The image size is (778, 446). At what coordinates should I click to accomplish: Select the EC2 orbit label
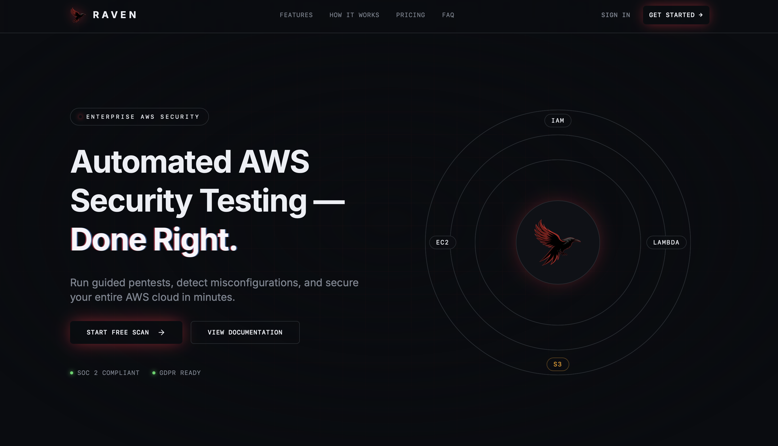(442, 242)
